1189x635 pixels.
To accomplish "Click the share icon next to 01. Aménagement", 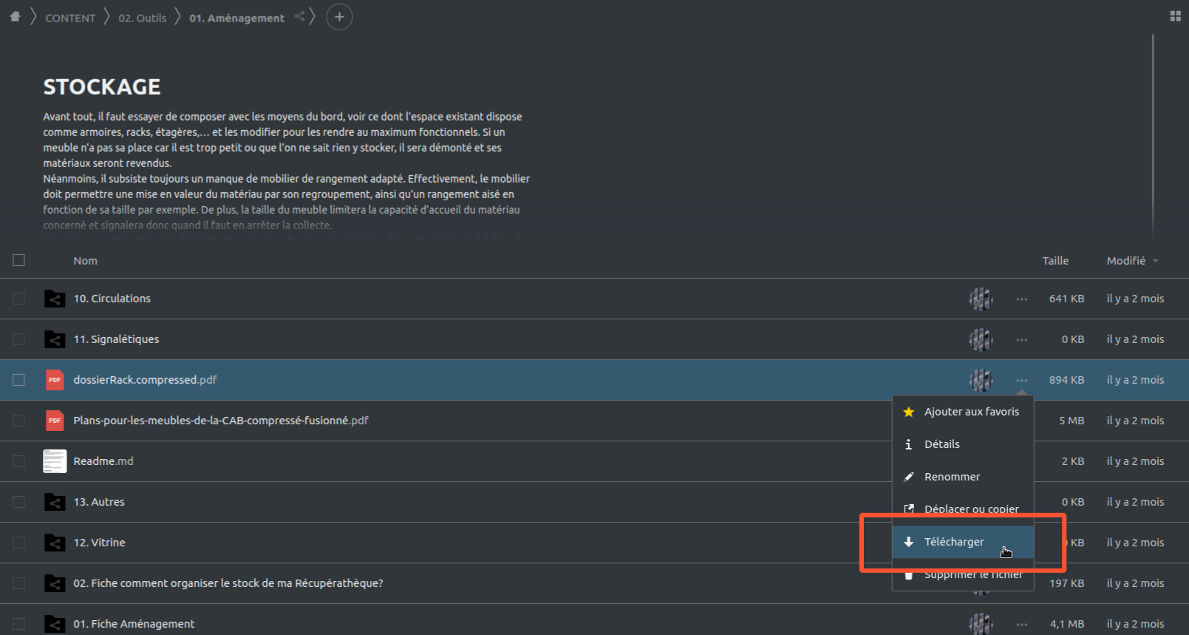I will coord(299,16).
